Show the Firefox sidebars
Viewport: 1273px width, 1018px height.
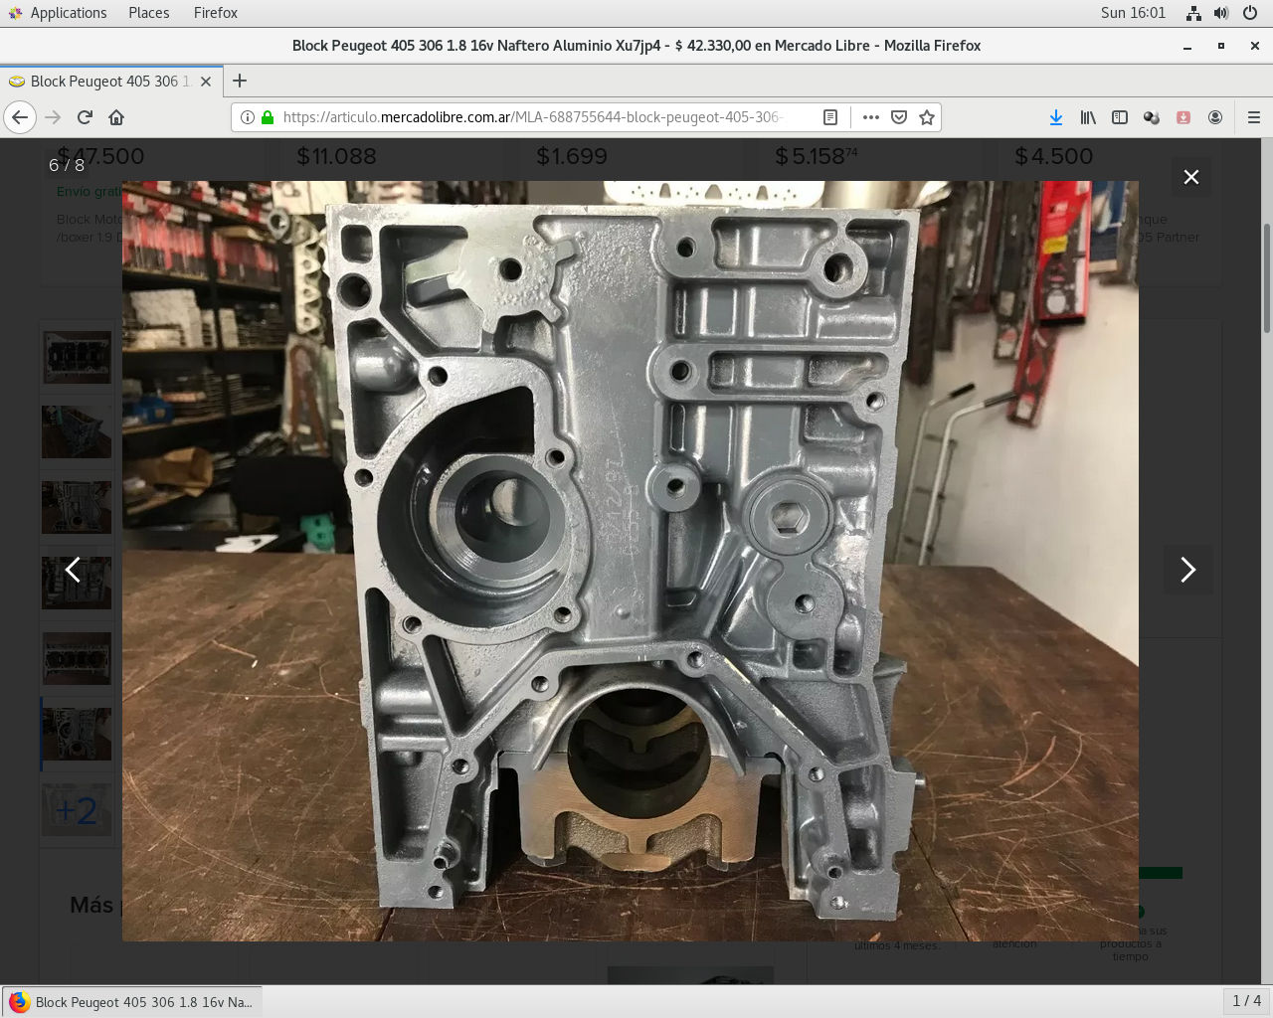coord(1120,117)
